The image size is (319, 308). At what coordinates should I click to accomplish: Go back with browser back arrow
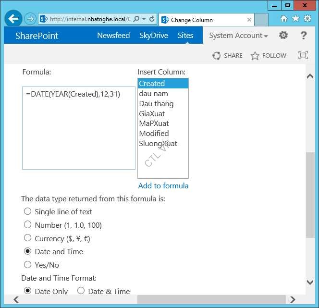pos(13,19)
